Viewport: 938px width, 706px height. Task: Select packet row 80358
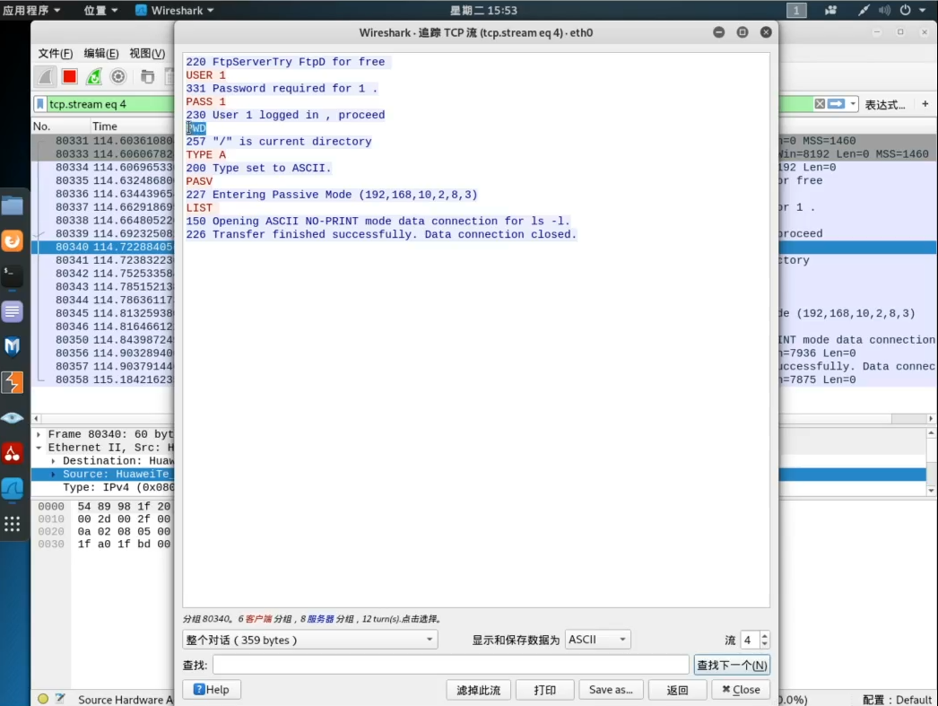click(x=103, y=379)
